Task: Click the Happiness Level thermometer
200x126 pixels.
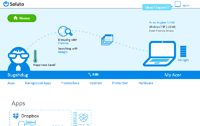Action: 35,56
